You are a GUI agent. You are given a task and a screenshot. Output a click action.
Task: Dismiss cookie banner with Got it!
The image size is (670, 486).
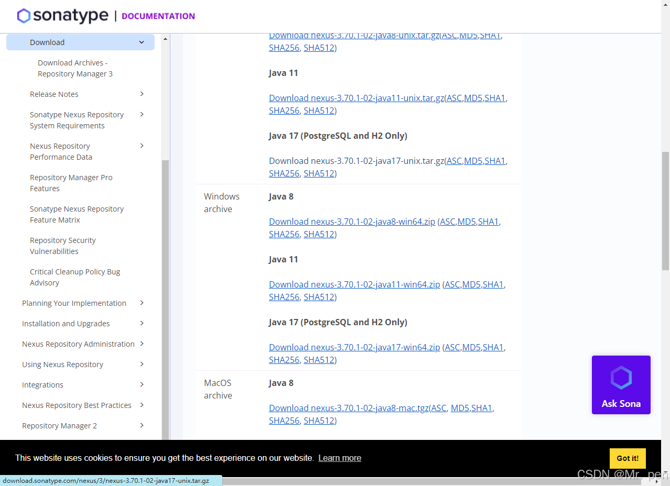tap(628, 458)
